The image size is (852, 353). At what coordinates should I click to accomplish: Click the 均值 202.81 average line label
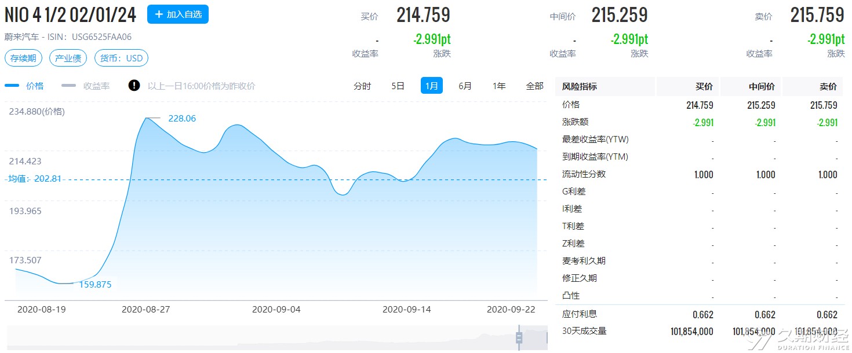pos(35,179)
